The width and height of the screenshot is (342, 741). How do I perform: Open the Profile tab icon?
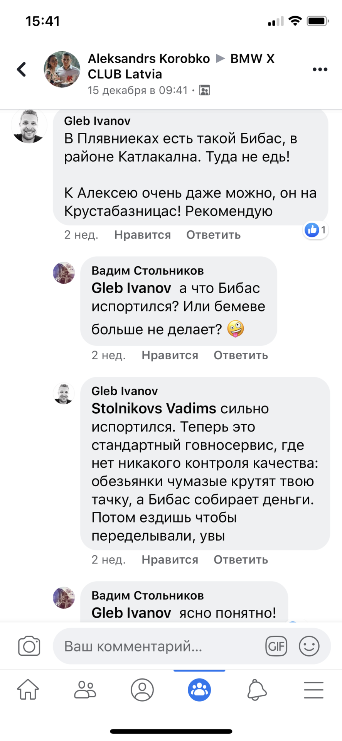(x=142, y=690)
